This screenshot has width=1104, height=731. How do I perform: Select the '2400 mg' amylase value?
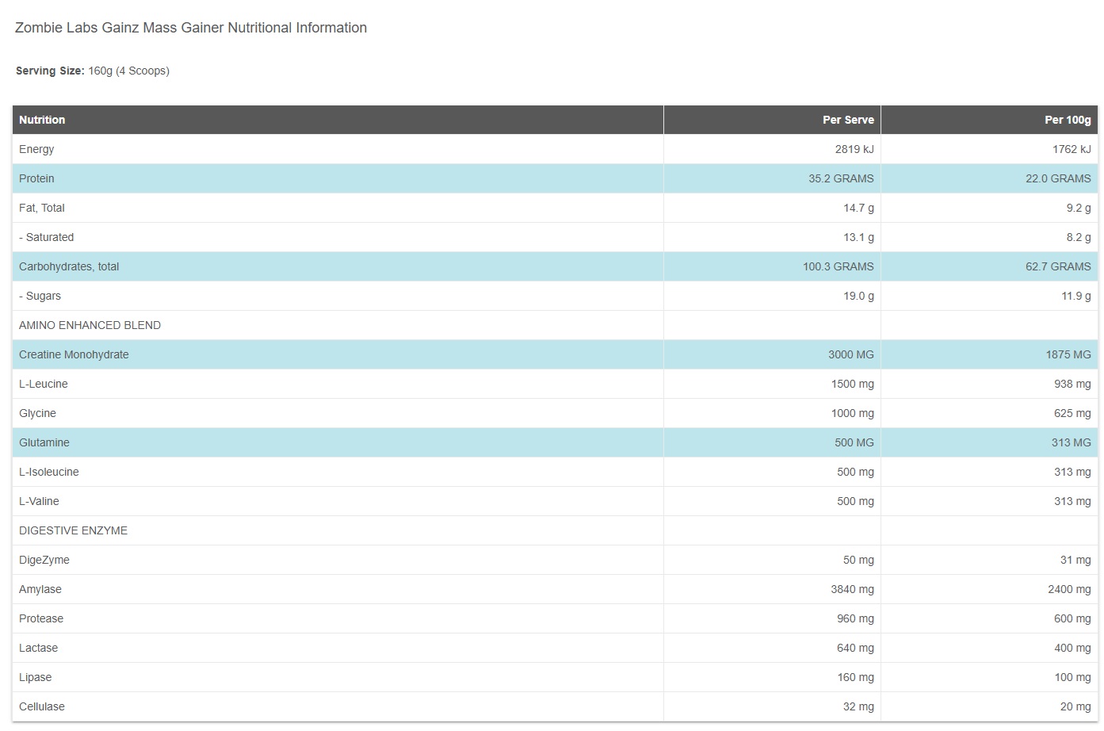[x=1070, y=589]
